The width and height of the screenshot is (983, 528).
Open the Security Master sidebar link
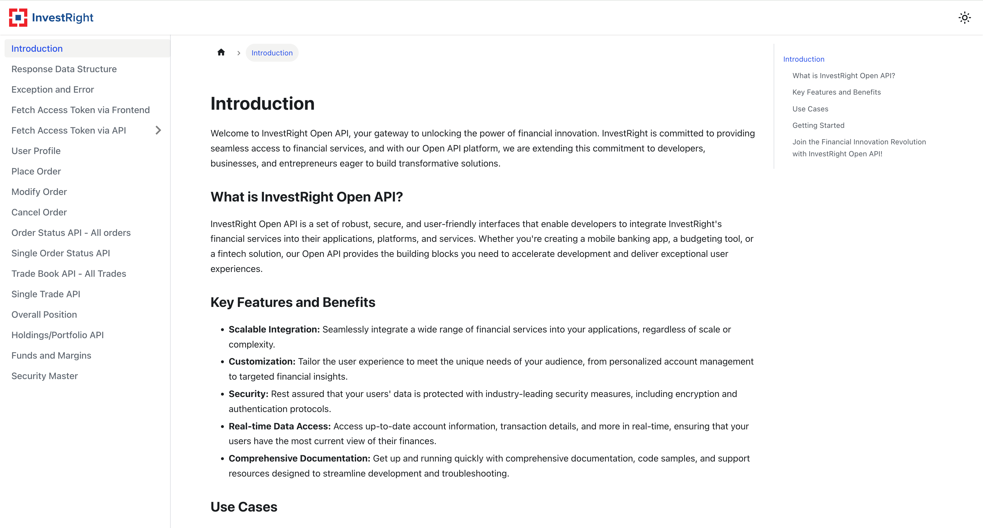[45, 376]
